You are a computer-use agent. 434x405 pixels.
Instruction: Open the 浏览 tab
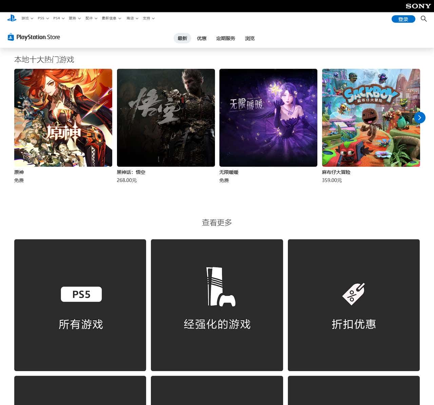point(250,38)
